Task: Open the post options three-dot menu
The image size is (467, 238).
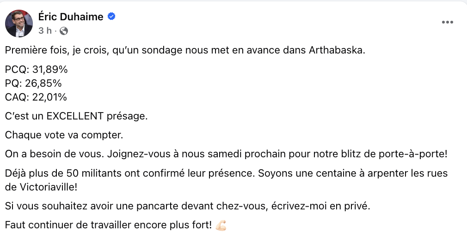Action: [x=447, y=22]
